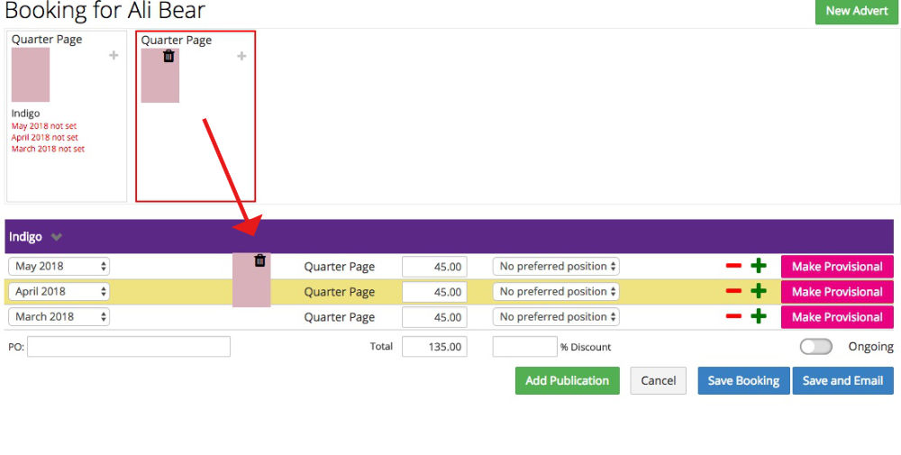The image size is (901, 455).
Task: Click the pink thumbnail in the second Quarter Page card
Action: point(160,76)
